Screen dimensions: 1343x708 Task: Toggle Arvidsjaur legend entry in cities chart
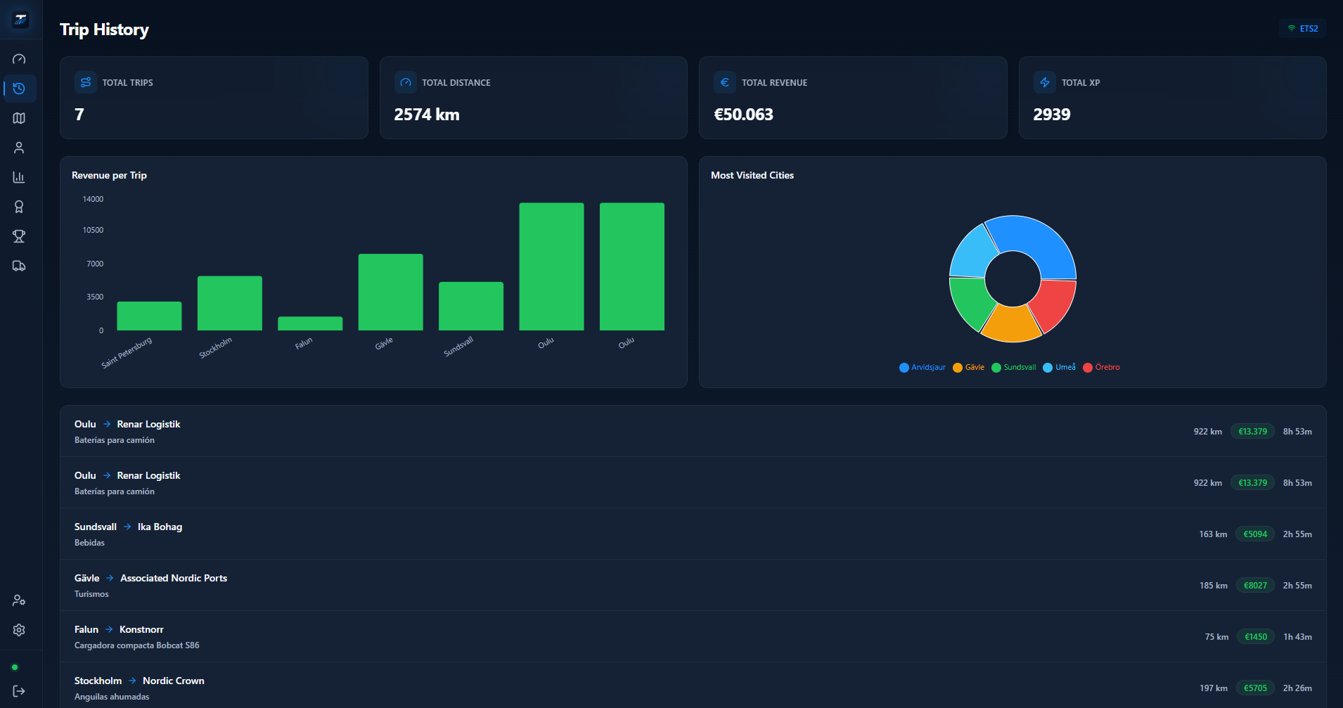click(923, 367)
